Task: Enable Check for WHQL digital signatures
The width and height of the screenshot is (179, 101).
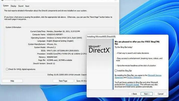Action: 7,69
